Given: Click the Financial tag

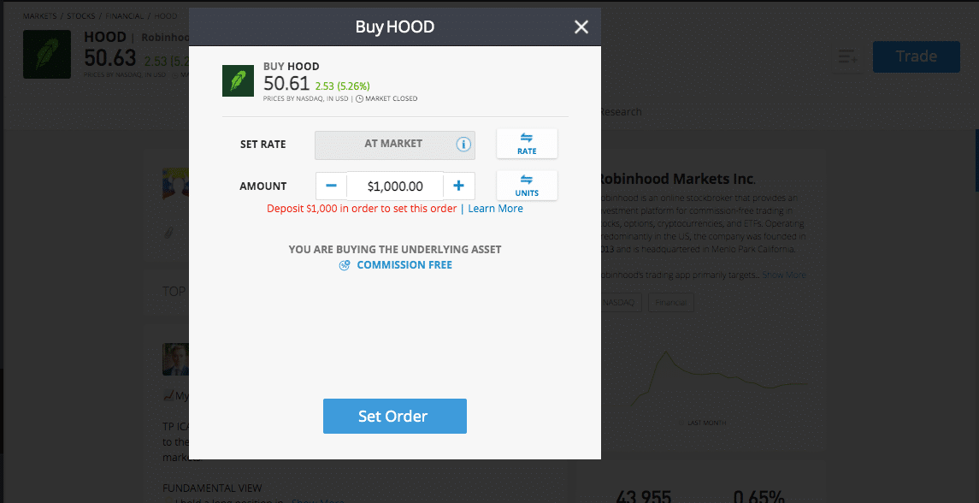Looking at the screenshot, I should (670, 303).
